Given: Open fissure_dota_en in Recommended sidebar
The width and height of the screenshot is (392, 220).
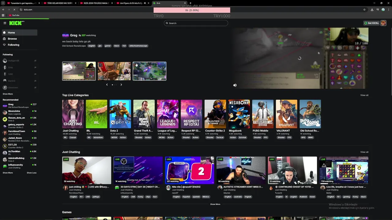Looking at the screenshot, I should click(20, 119).
